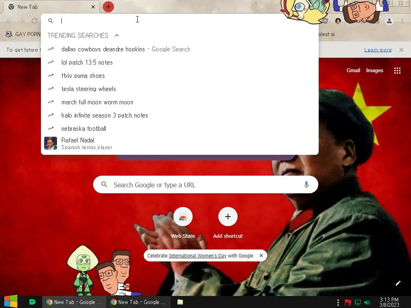Screen dimensions: 411x308
Task: Start voice search with microphone icon
Action: point(306,184)
